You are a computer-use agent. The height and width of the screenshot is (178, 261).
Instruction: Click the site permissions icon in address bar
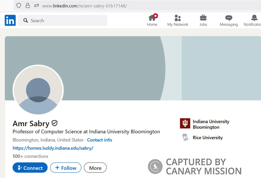tap(36, 6)
